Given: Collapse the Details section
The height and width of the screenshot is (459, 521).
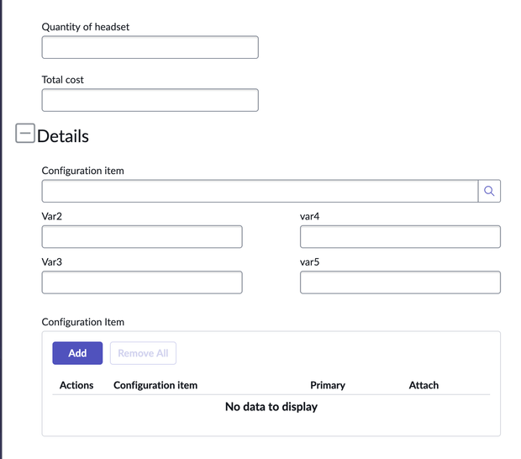Looking at the screenshot, I should (x=25, y=134).
